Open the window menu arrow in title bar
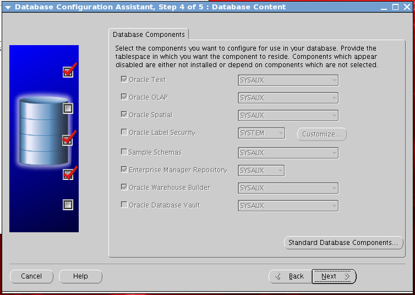Image resolution: width=415 pixels, height=295 pixels. pyautogui.click(x=8, y=7)
